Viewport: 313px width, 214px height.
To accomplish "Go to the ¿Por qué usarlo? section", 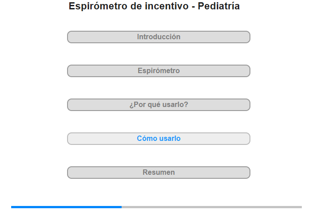I will (158, 105).
